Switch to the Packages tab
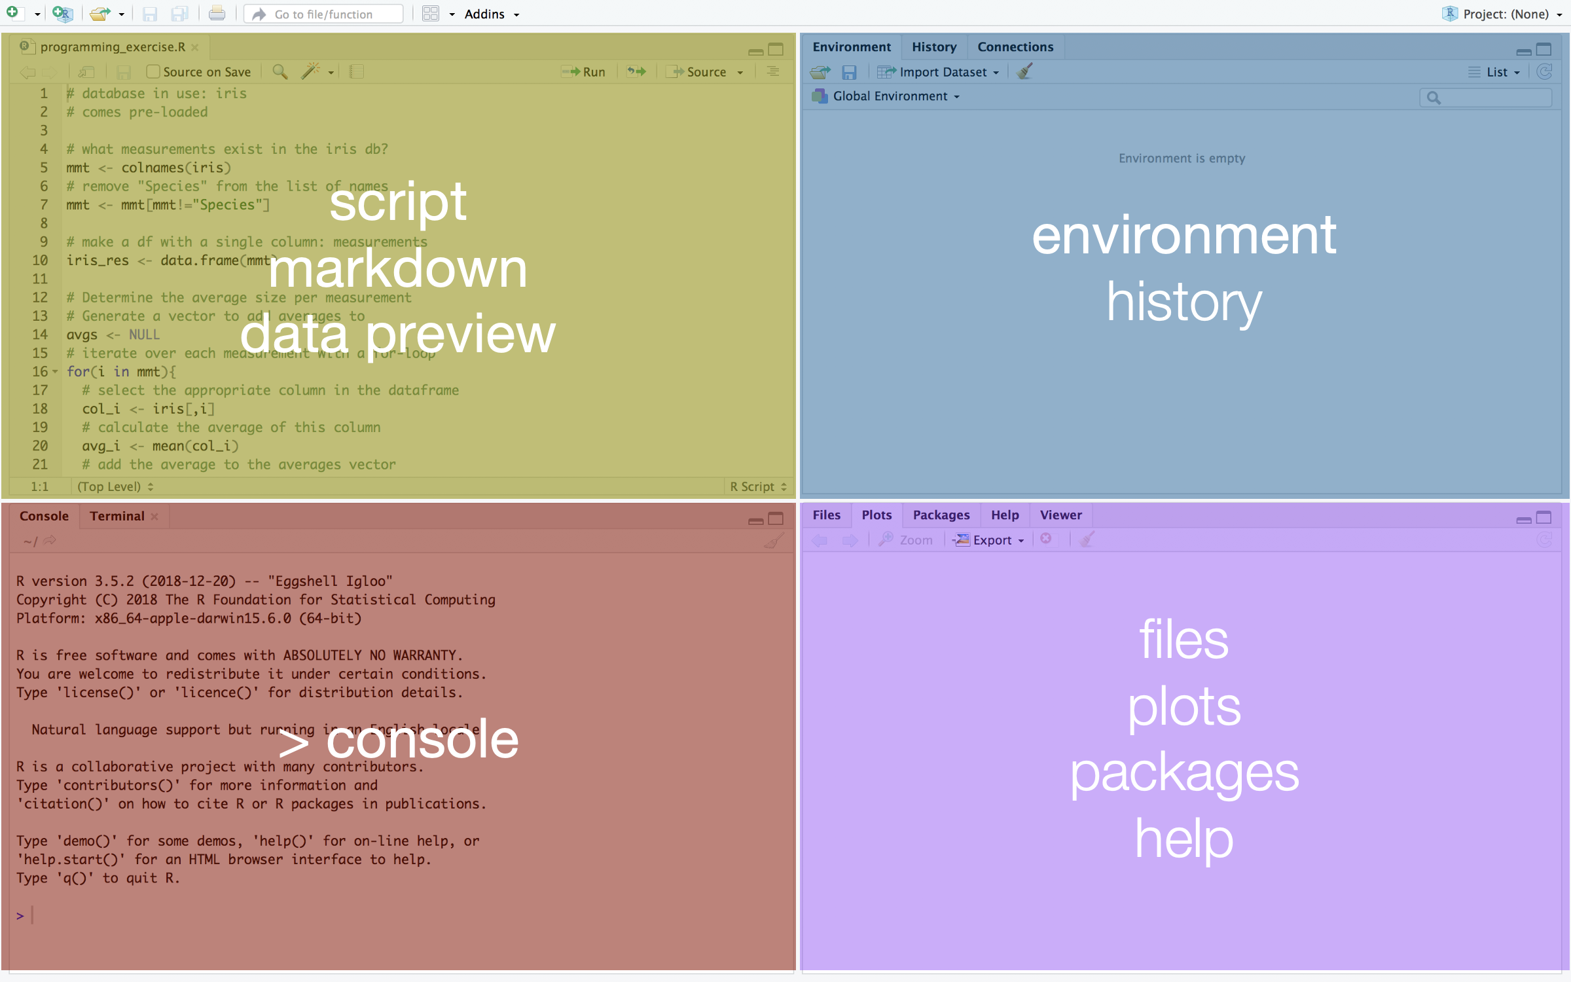1571x982 pixels. coord(941,515)
